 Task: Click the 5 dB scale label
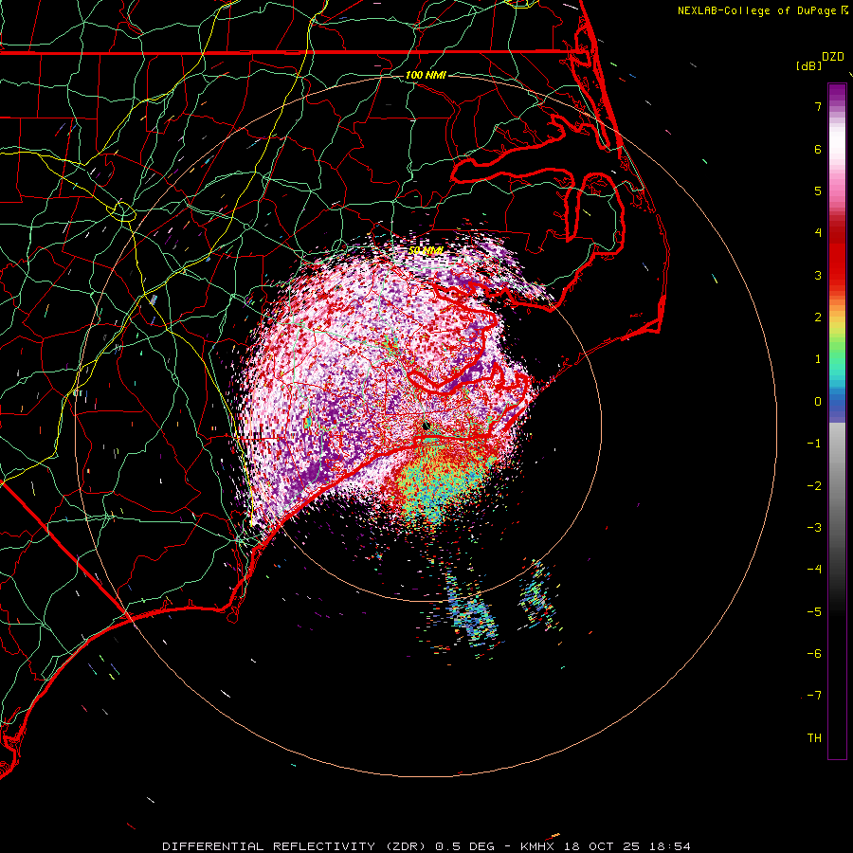click(818, 191)
